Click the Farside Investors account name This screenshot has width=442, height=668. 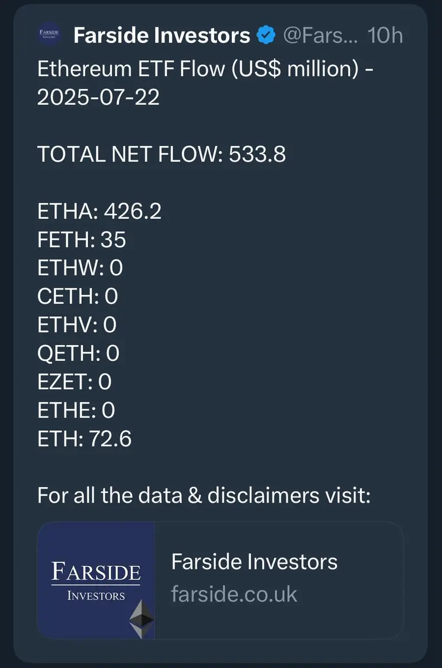point(162,36)
